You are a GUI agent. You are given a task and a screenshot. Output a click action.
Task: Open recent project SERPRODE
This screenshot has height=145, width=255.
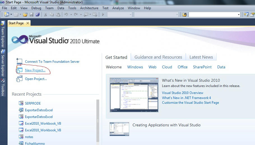(33, 103)
